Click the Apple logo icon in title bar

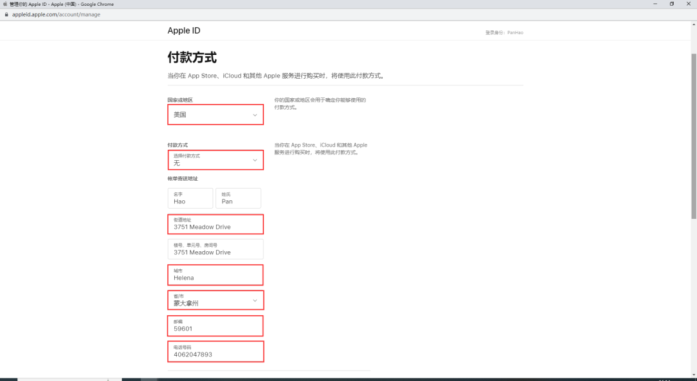point(5,4)
